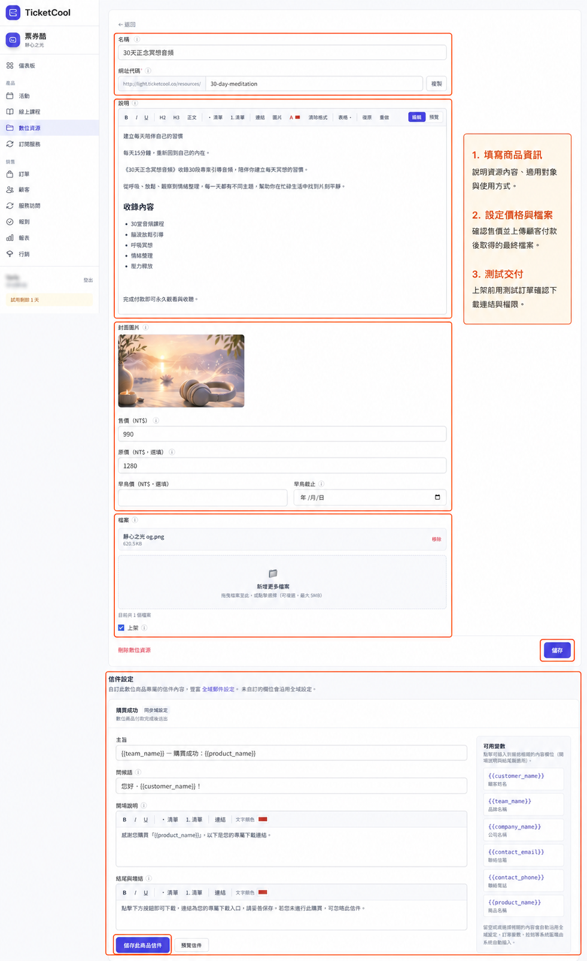Open 報到 check-in in sidebar

click(24, 222)
